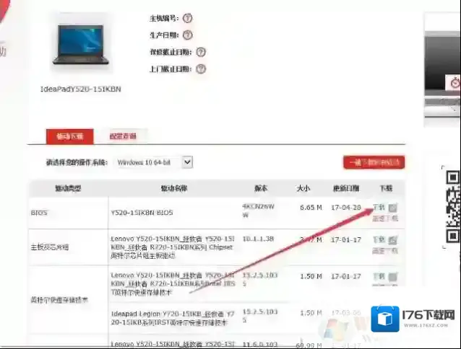Open the Windows 10 64-bit operating system dropdown

point(154,162)
